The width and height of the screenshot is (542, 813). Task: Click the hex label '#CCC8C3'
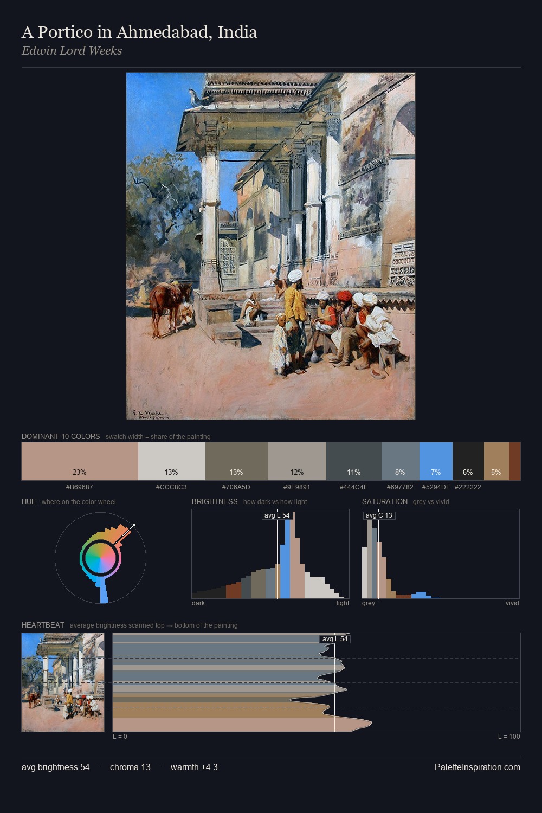pos(171,487)
